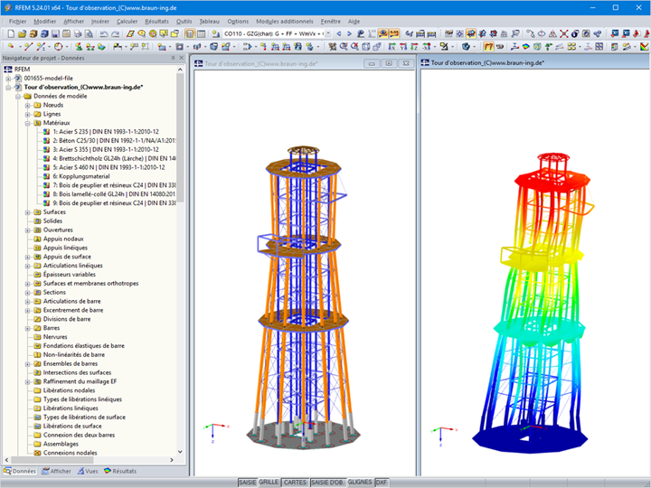
Task: Click the Undo arrow icon
Action: 104,33
